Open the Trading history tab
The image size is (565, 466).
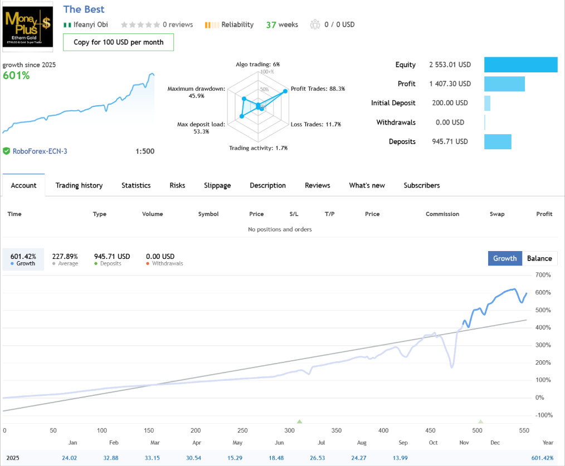79,185
